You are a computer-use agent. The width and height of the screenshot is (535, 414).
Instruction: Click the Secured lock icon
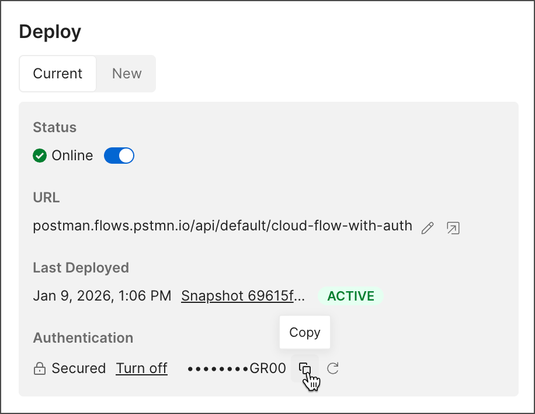pos(39,368)
